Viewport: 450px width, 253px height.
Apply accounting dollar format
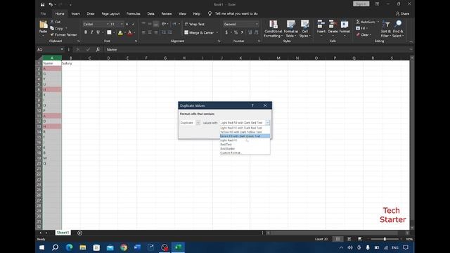tap(226, 33)
